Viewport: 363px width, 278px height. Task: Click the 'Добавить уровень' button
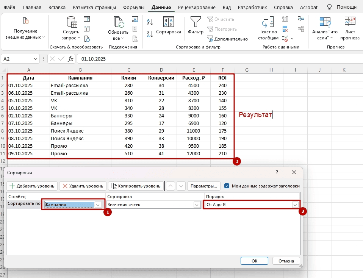[x=32, y=186]
